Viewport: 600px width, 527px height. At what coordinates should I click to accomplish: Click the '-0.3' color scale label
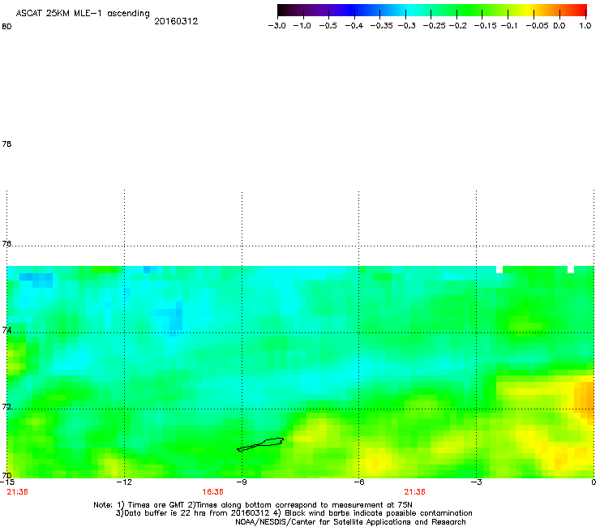click(x=407, y=26)
